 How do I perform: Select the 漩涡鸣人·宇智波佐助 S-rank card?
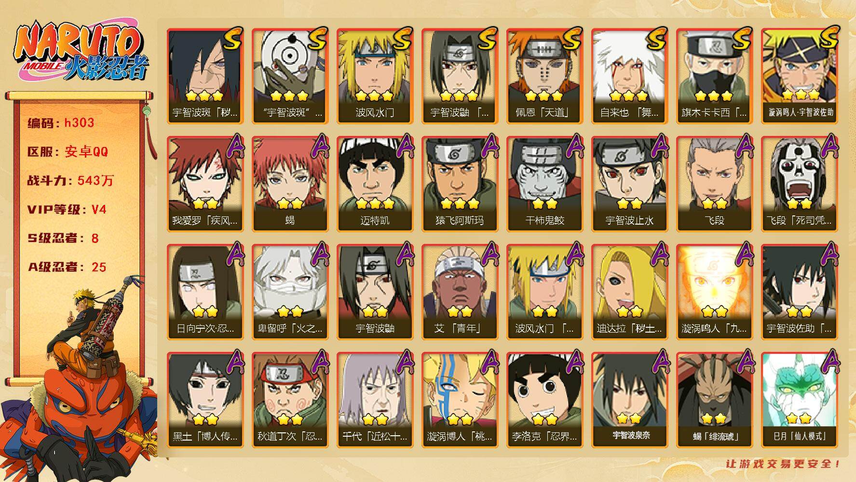coord(799,76)
